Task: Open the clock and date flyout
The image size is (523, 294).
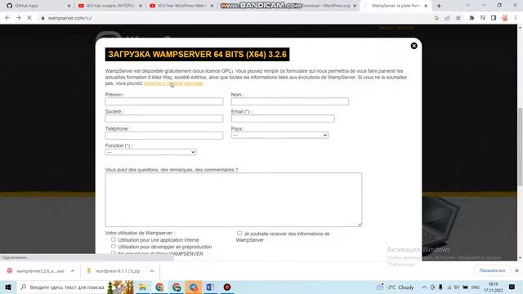Action: click(x=493, y=287)
